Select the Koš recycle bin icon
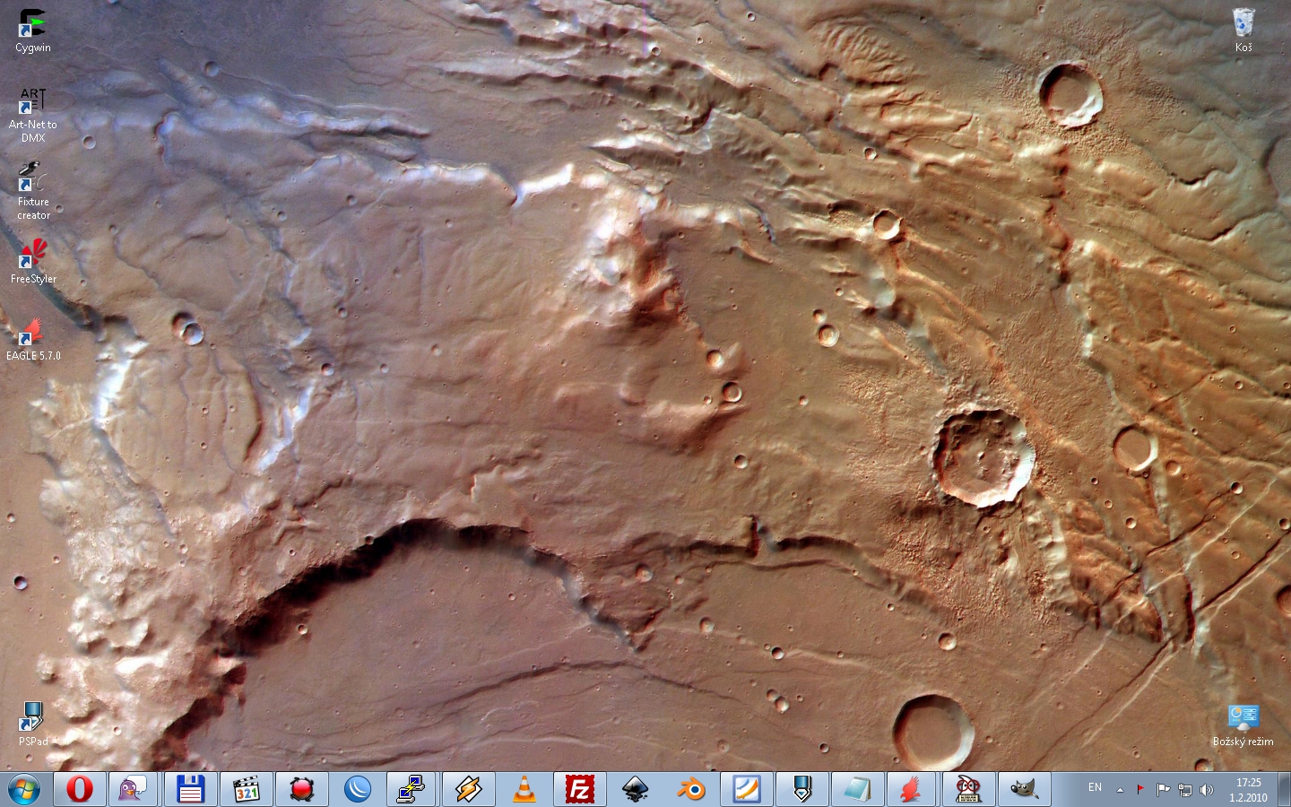 [x=1243, y=31]
